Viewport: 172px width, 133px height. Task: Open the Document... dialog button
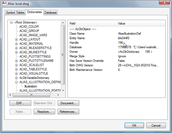68,103
